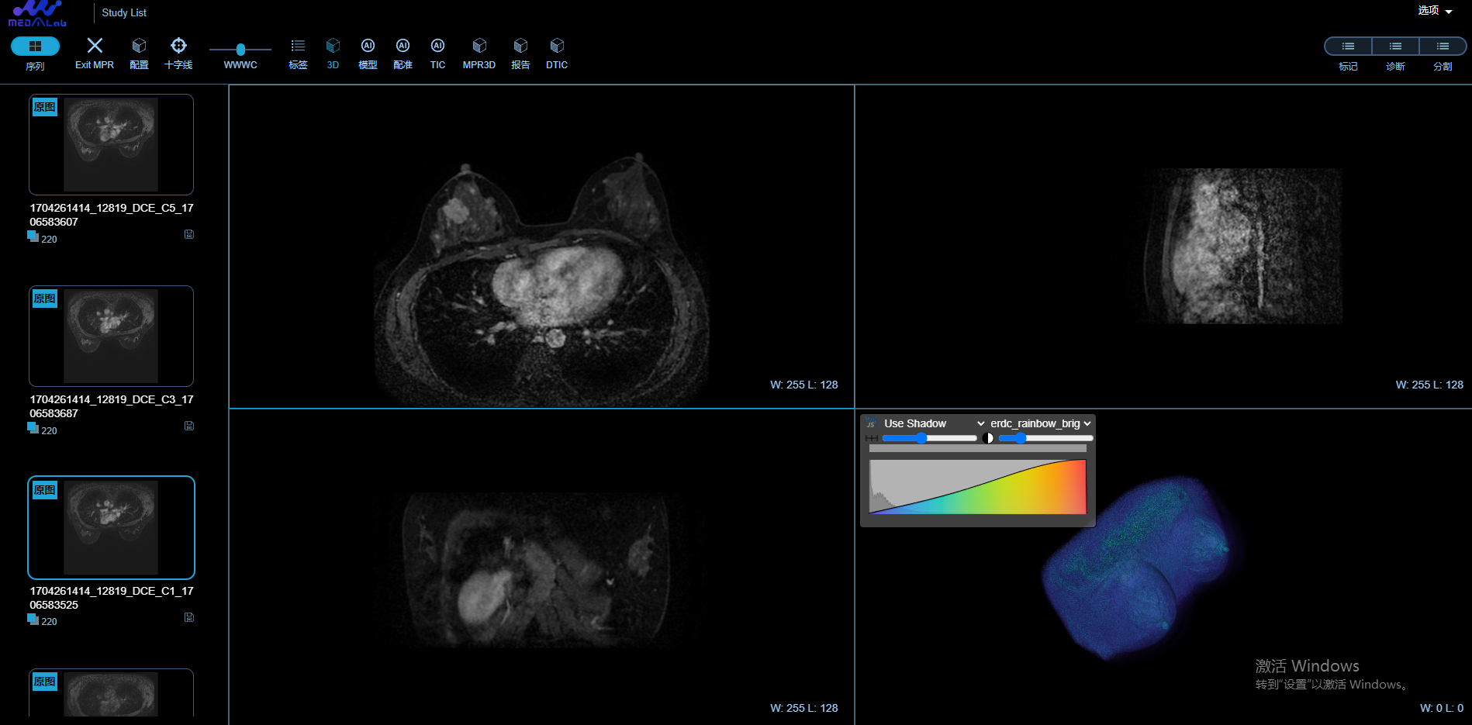
Task: Click the DCE_C5 series name text
Action: tap(112, 215)
